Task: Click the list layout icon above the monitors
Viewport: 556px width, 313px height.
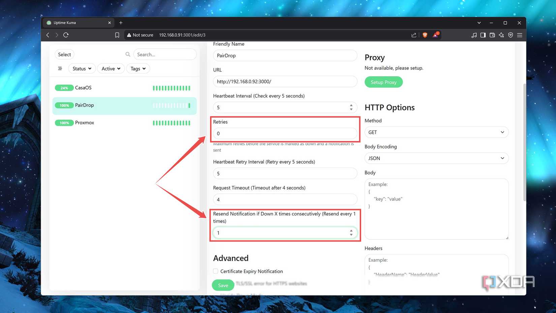Action: click(60, 68)
